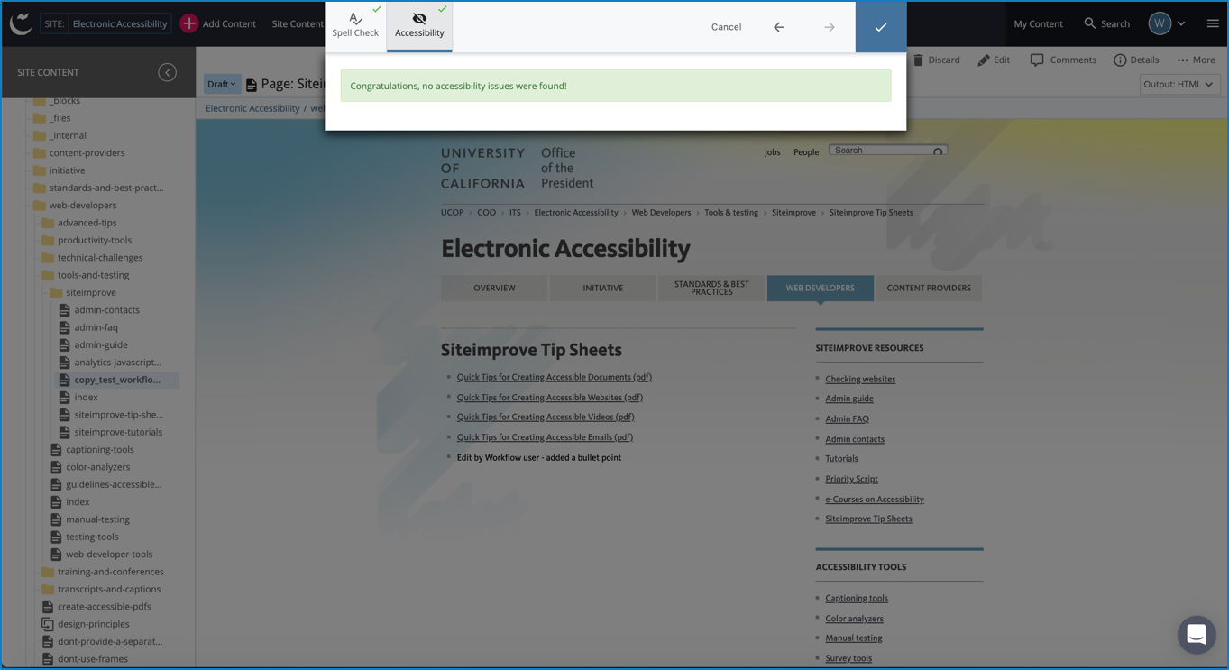This screenshot has height=670, width=1229.
Task: Open the Priority Script link
Action: click(x=851, y=479)
